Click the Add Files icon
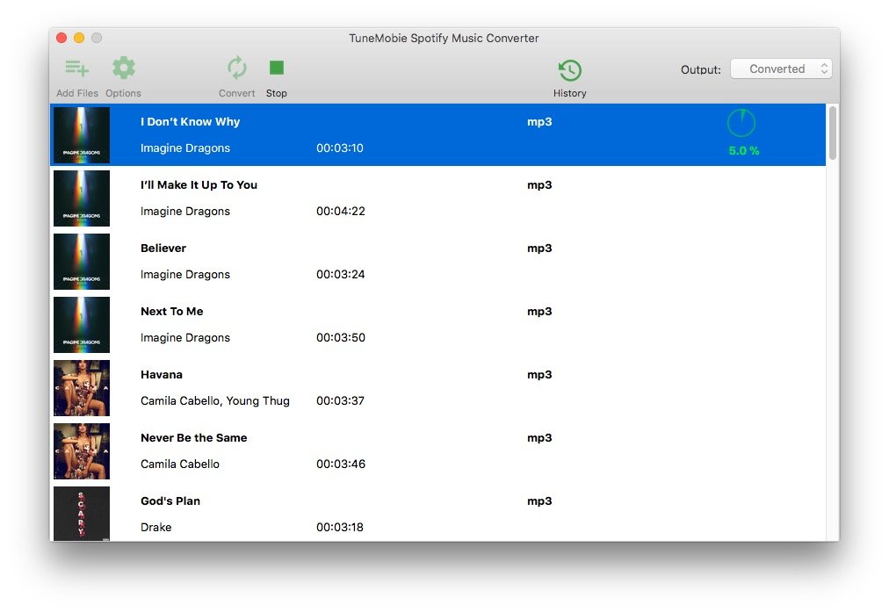This screenshot has height=612, width=889. click(x=76, y=68)
